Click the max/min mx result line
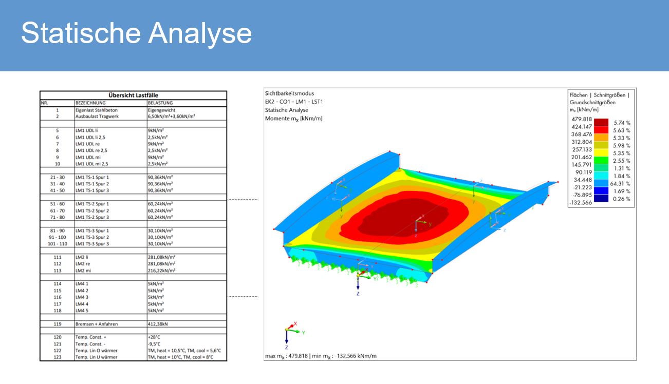This screenshot has width=669, height=384. point(320,356)
